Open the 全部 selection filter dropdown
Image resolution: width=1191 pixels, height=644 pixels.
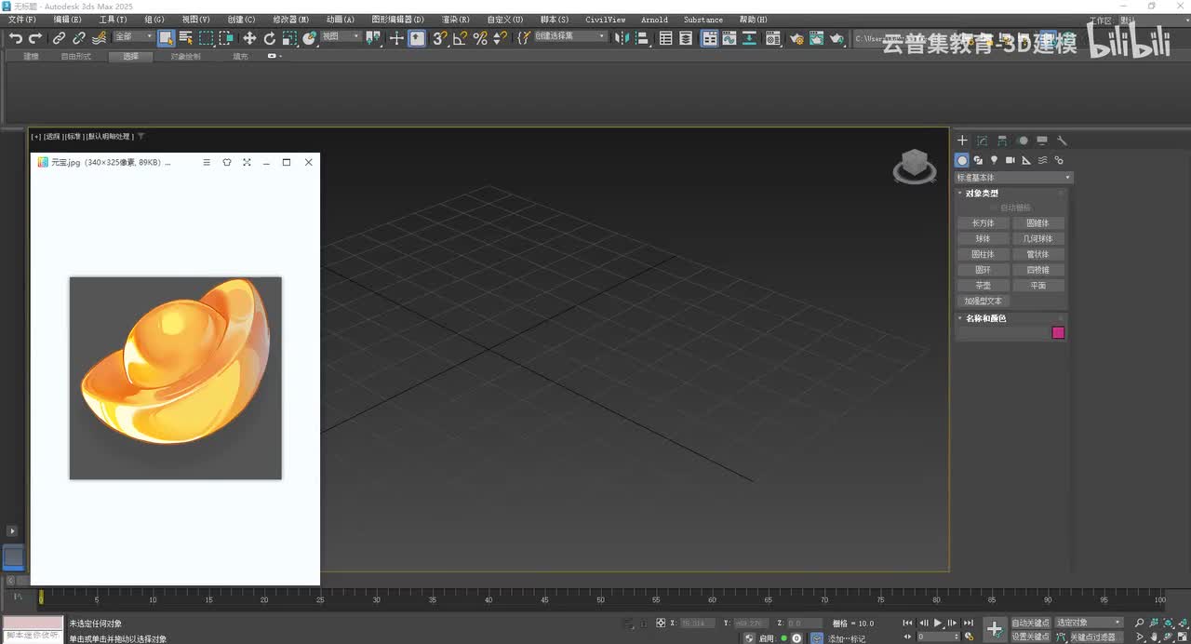click(x=134, y=37)
